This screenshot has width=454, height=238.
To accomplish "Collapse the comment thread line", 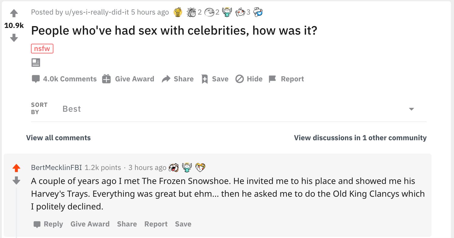I will coord(16,212).
